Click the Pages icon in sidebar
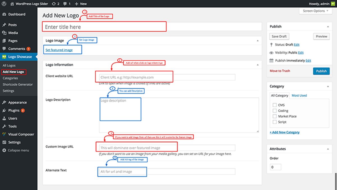This screenshot has width=337, height=190. (x=4, y=41)
